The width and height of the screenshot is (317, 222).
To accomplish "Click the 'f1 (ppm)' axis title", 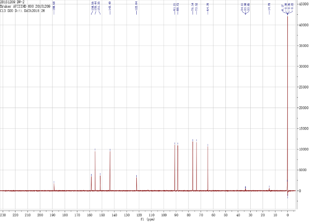I will point(148,220).
